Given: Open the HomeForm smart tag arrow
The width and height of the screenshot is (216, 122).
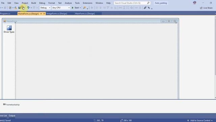Looking at the screenshot, I should 176,23.
